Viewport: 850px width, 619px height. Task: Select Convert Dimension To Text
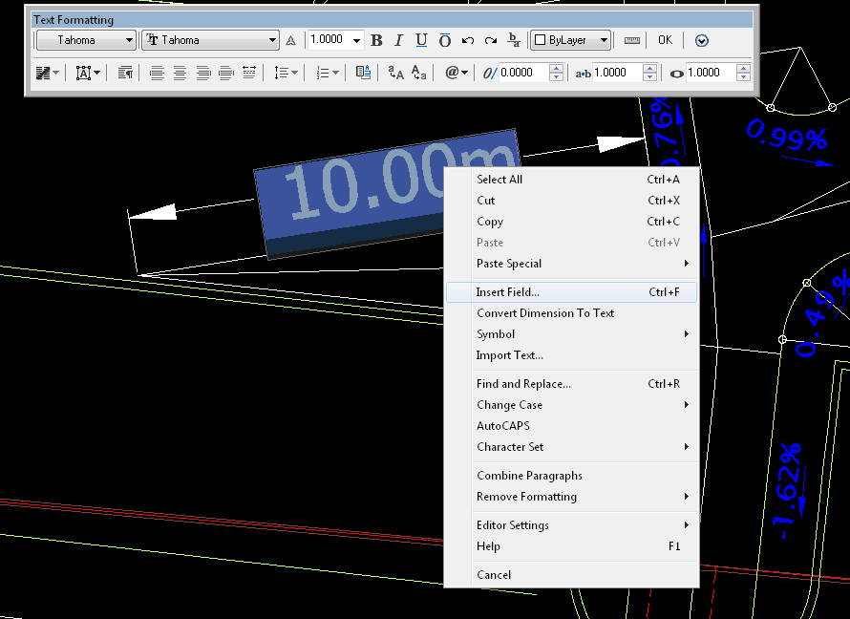pos(545,313)
